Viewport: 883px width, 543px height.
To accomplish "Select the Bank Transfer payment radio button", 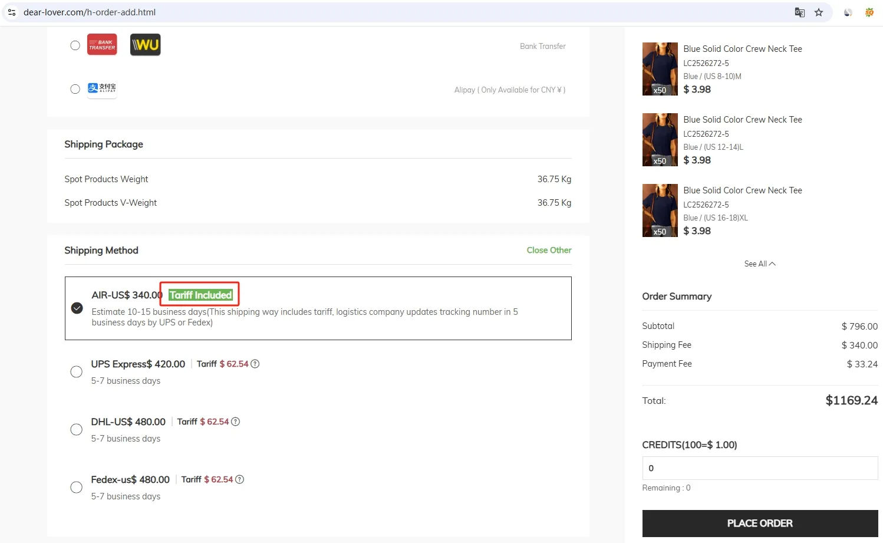I will point(75,45).
